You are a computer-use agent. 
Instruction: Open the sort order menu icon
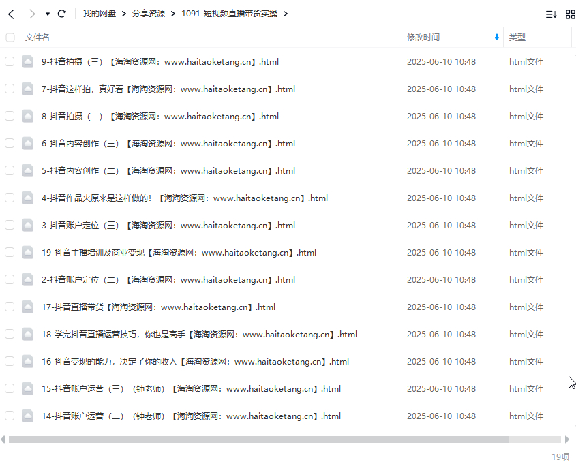551,14
